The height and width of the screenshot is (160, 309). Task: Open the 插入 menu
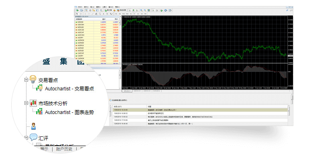coord(92,7)
